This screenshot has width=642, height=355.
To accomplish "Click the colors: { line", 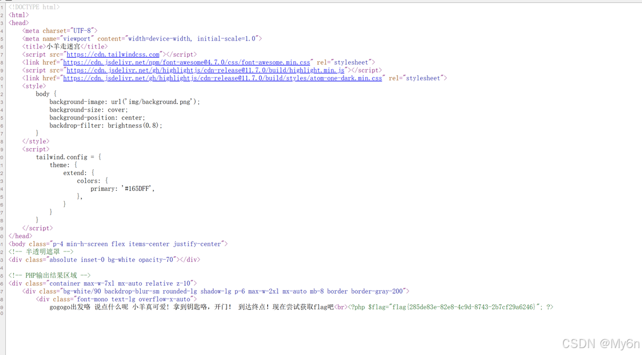I will 93,181.
